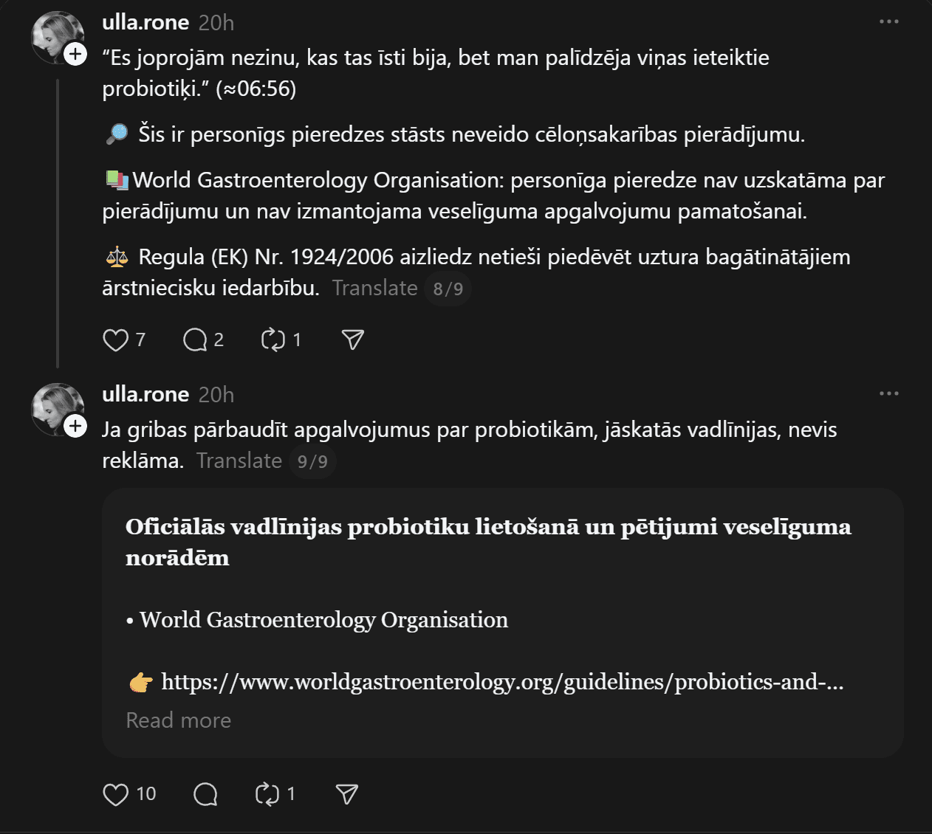Screen dimensions: 932x834
Task: Share the 8/9 post via send icon
Action: pos(352,340)
